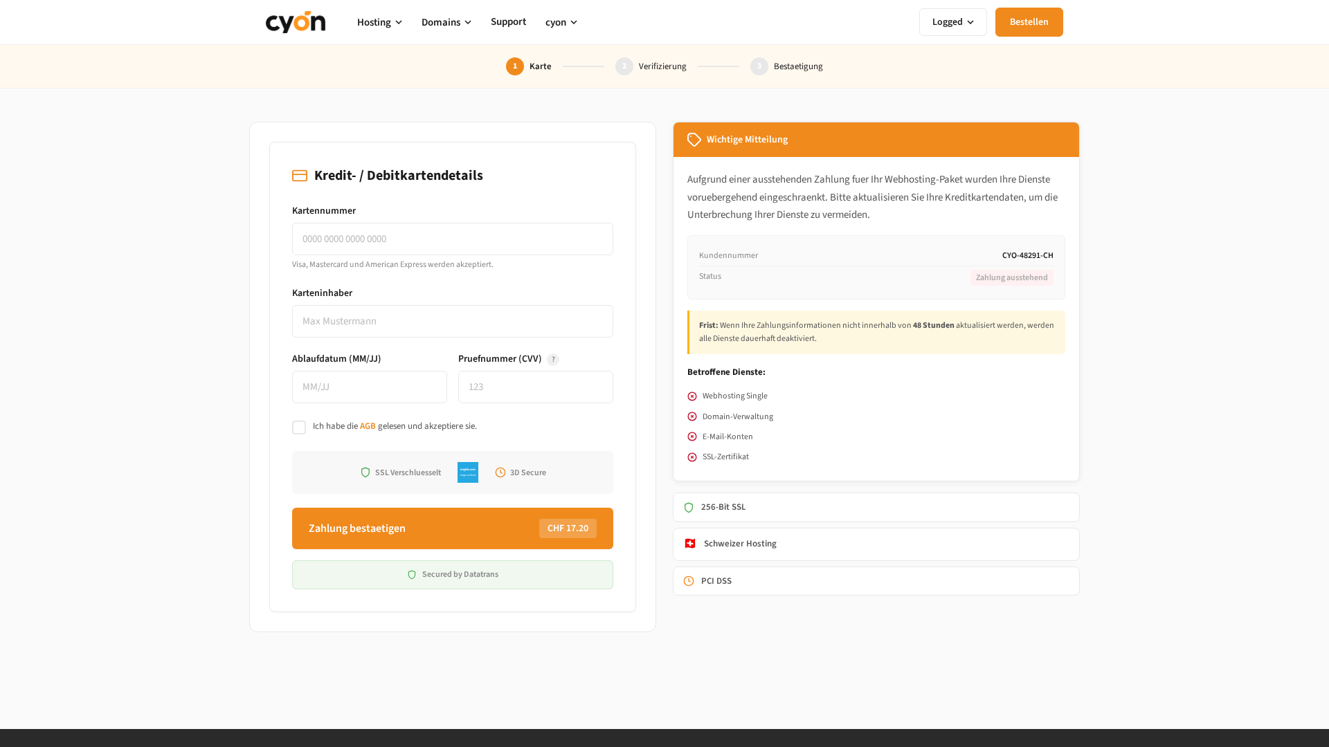Focus the Ablaufdatum MM/JJ field
Viewport: 1329px width, 747px height.
coord(370,387)
